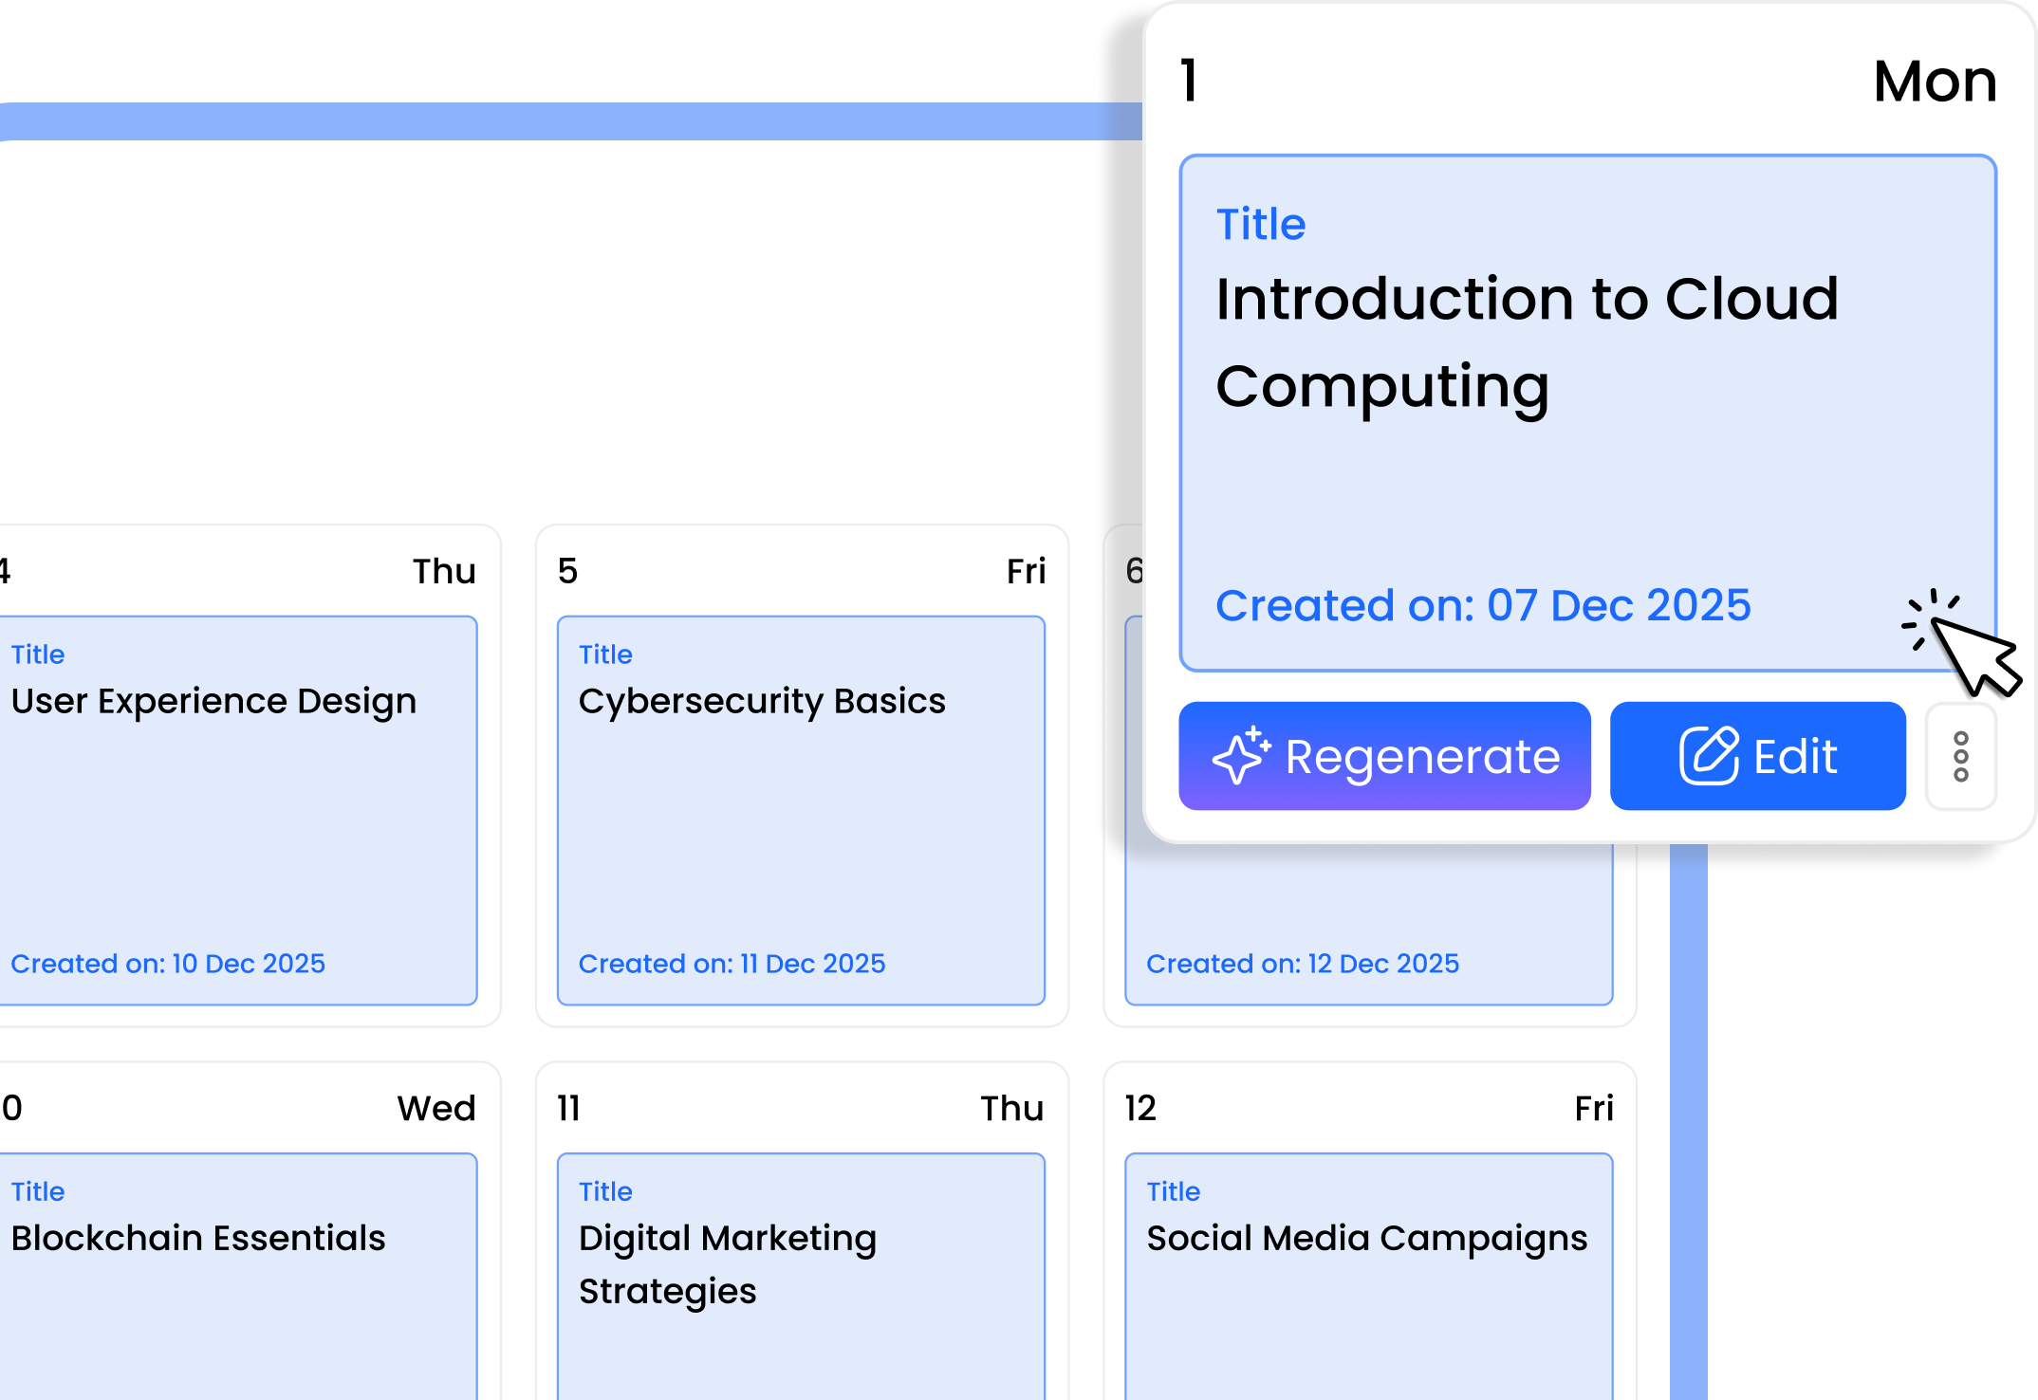2038x1400 pixels.
Task: Click the Created on: 07 Dec 2025 text
Action: 1483,605
